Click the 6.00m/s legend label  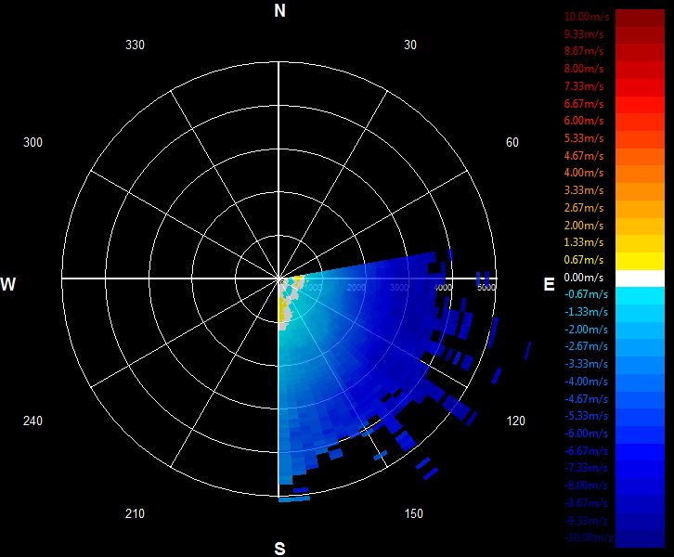click(x=584, y=121)
